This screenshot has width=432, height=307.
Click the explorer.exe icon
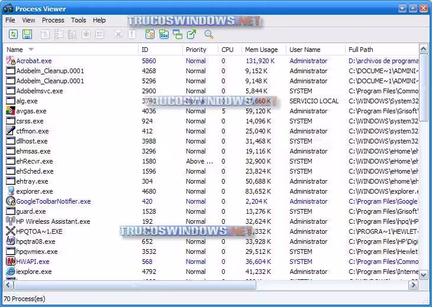[11, 191]
